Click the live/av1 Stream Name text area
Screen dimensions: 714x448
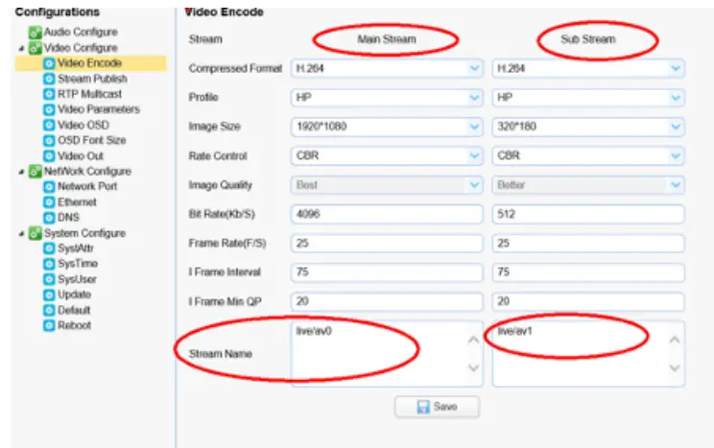pyautogui.click(x=588, y=354)
